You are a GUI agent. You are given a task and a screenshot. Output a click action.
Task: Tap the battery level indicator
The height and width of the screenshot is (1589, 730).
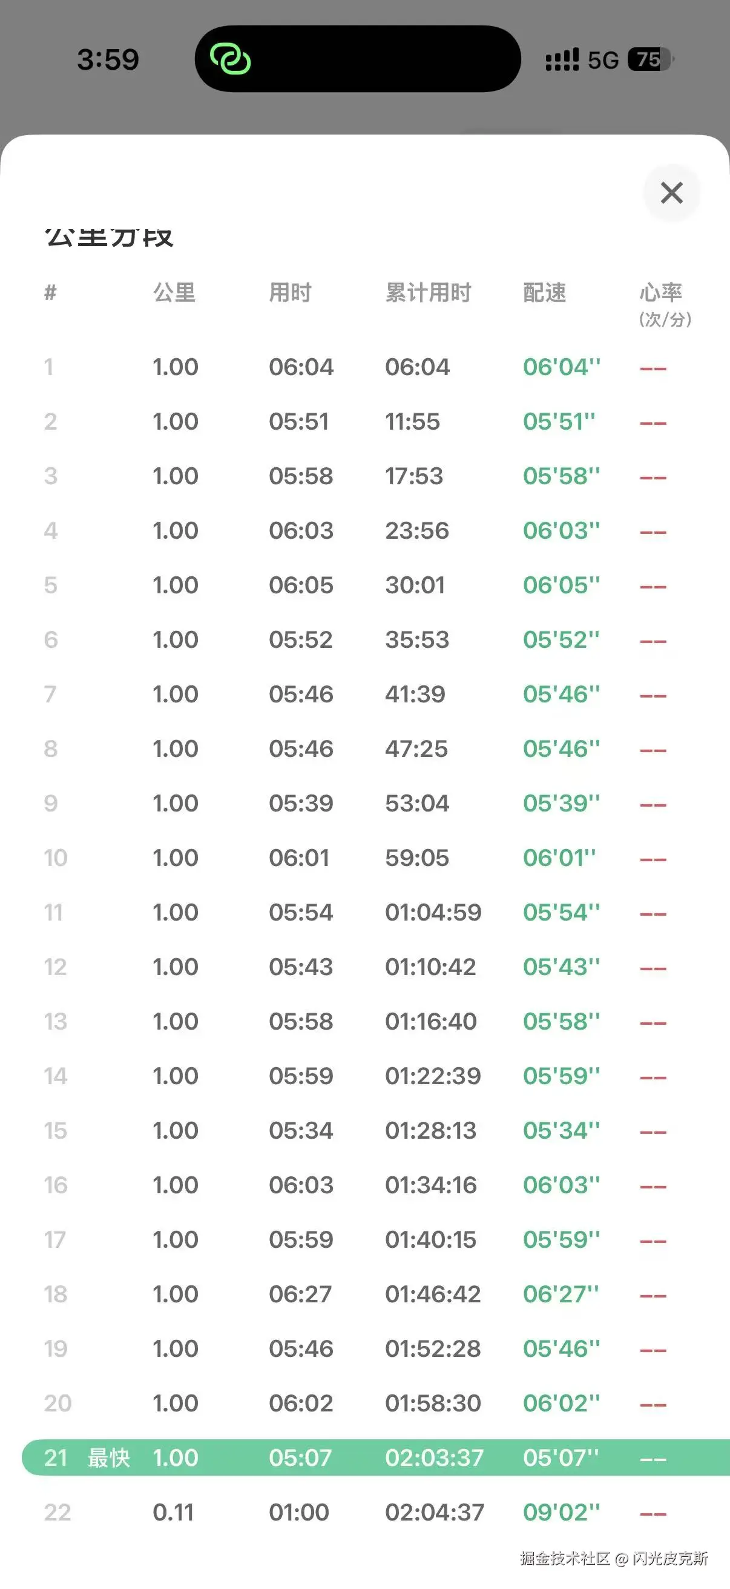(x=650, y=60)
